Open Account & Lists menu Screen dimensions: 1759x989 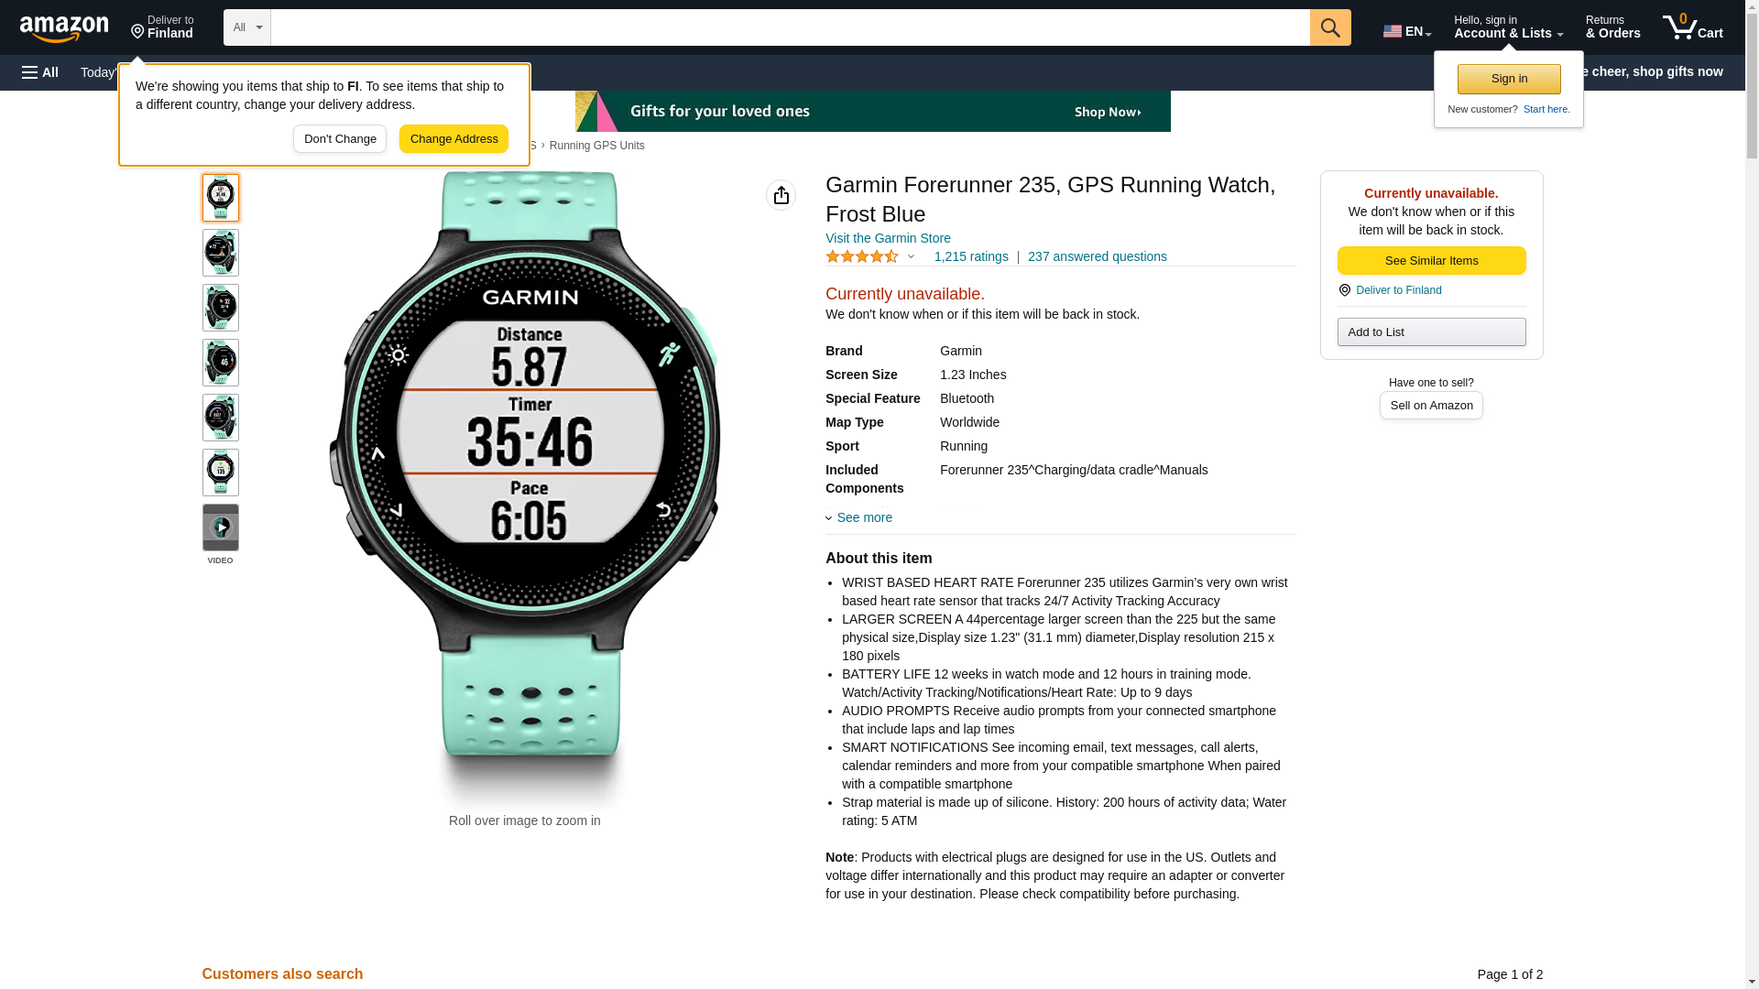[x=1508, y=27]
